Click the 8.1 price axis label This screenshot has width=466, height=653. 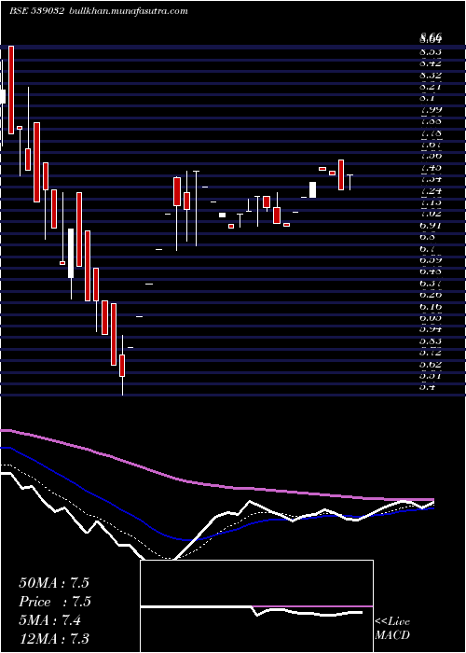[x=428, y=98]
